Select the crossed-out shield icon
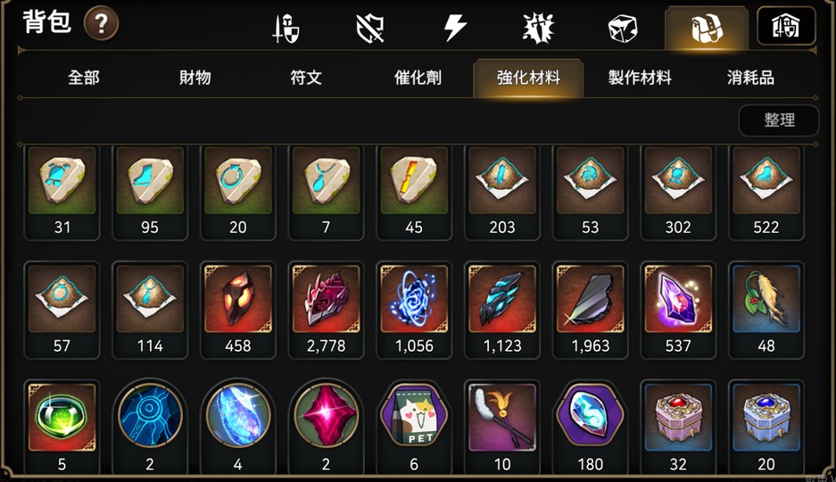836x482 pixels. coord(370,29)
